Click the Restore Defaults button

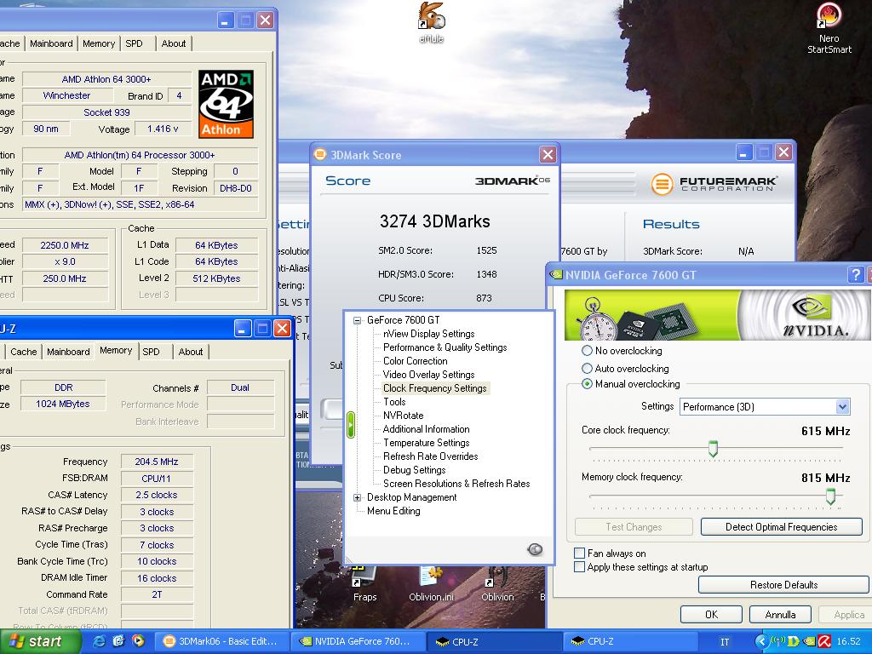pos(783,584)
